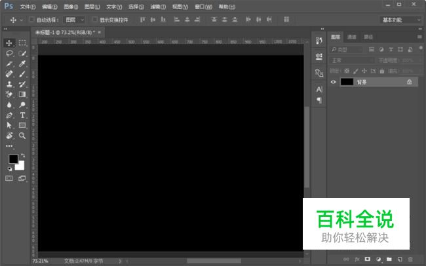This screenshot has width=426, height=266.
Task: Select the Rectangular Marquee tool
Action: [22, 43]
